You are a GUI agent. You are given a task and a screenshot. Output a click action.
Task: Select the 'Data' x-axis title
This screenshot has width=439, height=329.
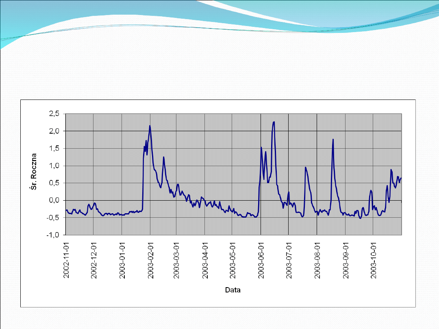pyautogui.click(x=233, y=290)
